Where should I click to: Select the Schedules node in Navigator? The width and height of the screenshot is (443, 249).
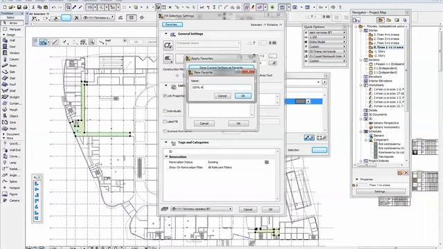pos(374,131)
